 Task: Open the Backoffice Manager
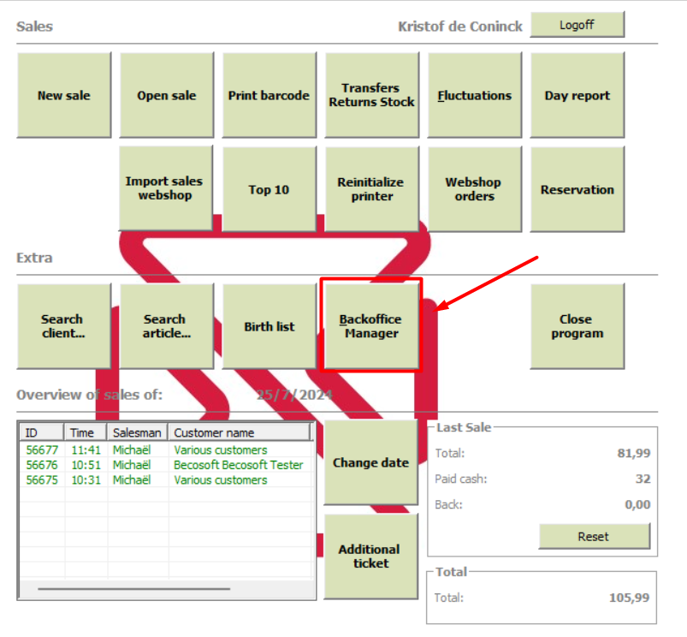point(371,326)
